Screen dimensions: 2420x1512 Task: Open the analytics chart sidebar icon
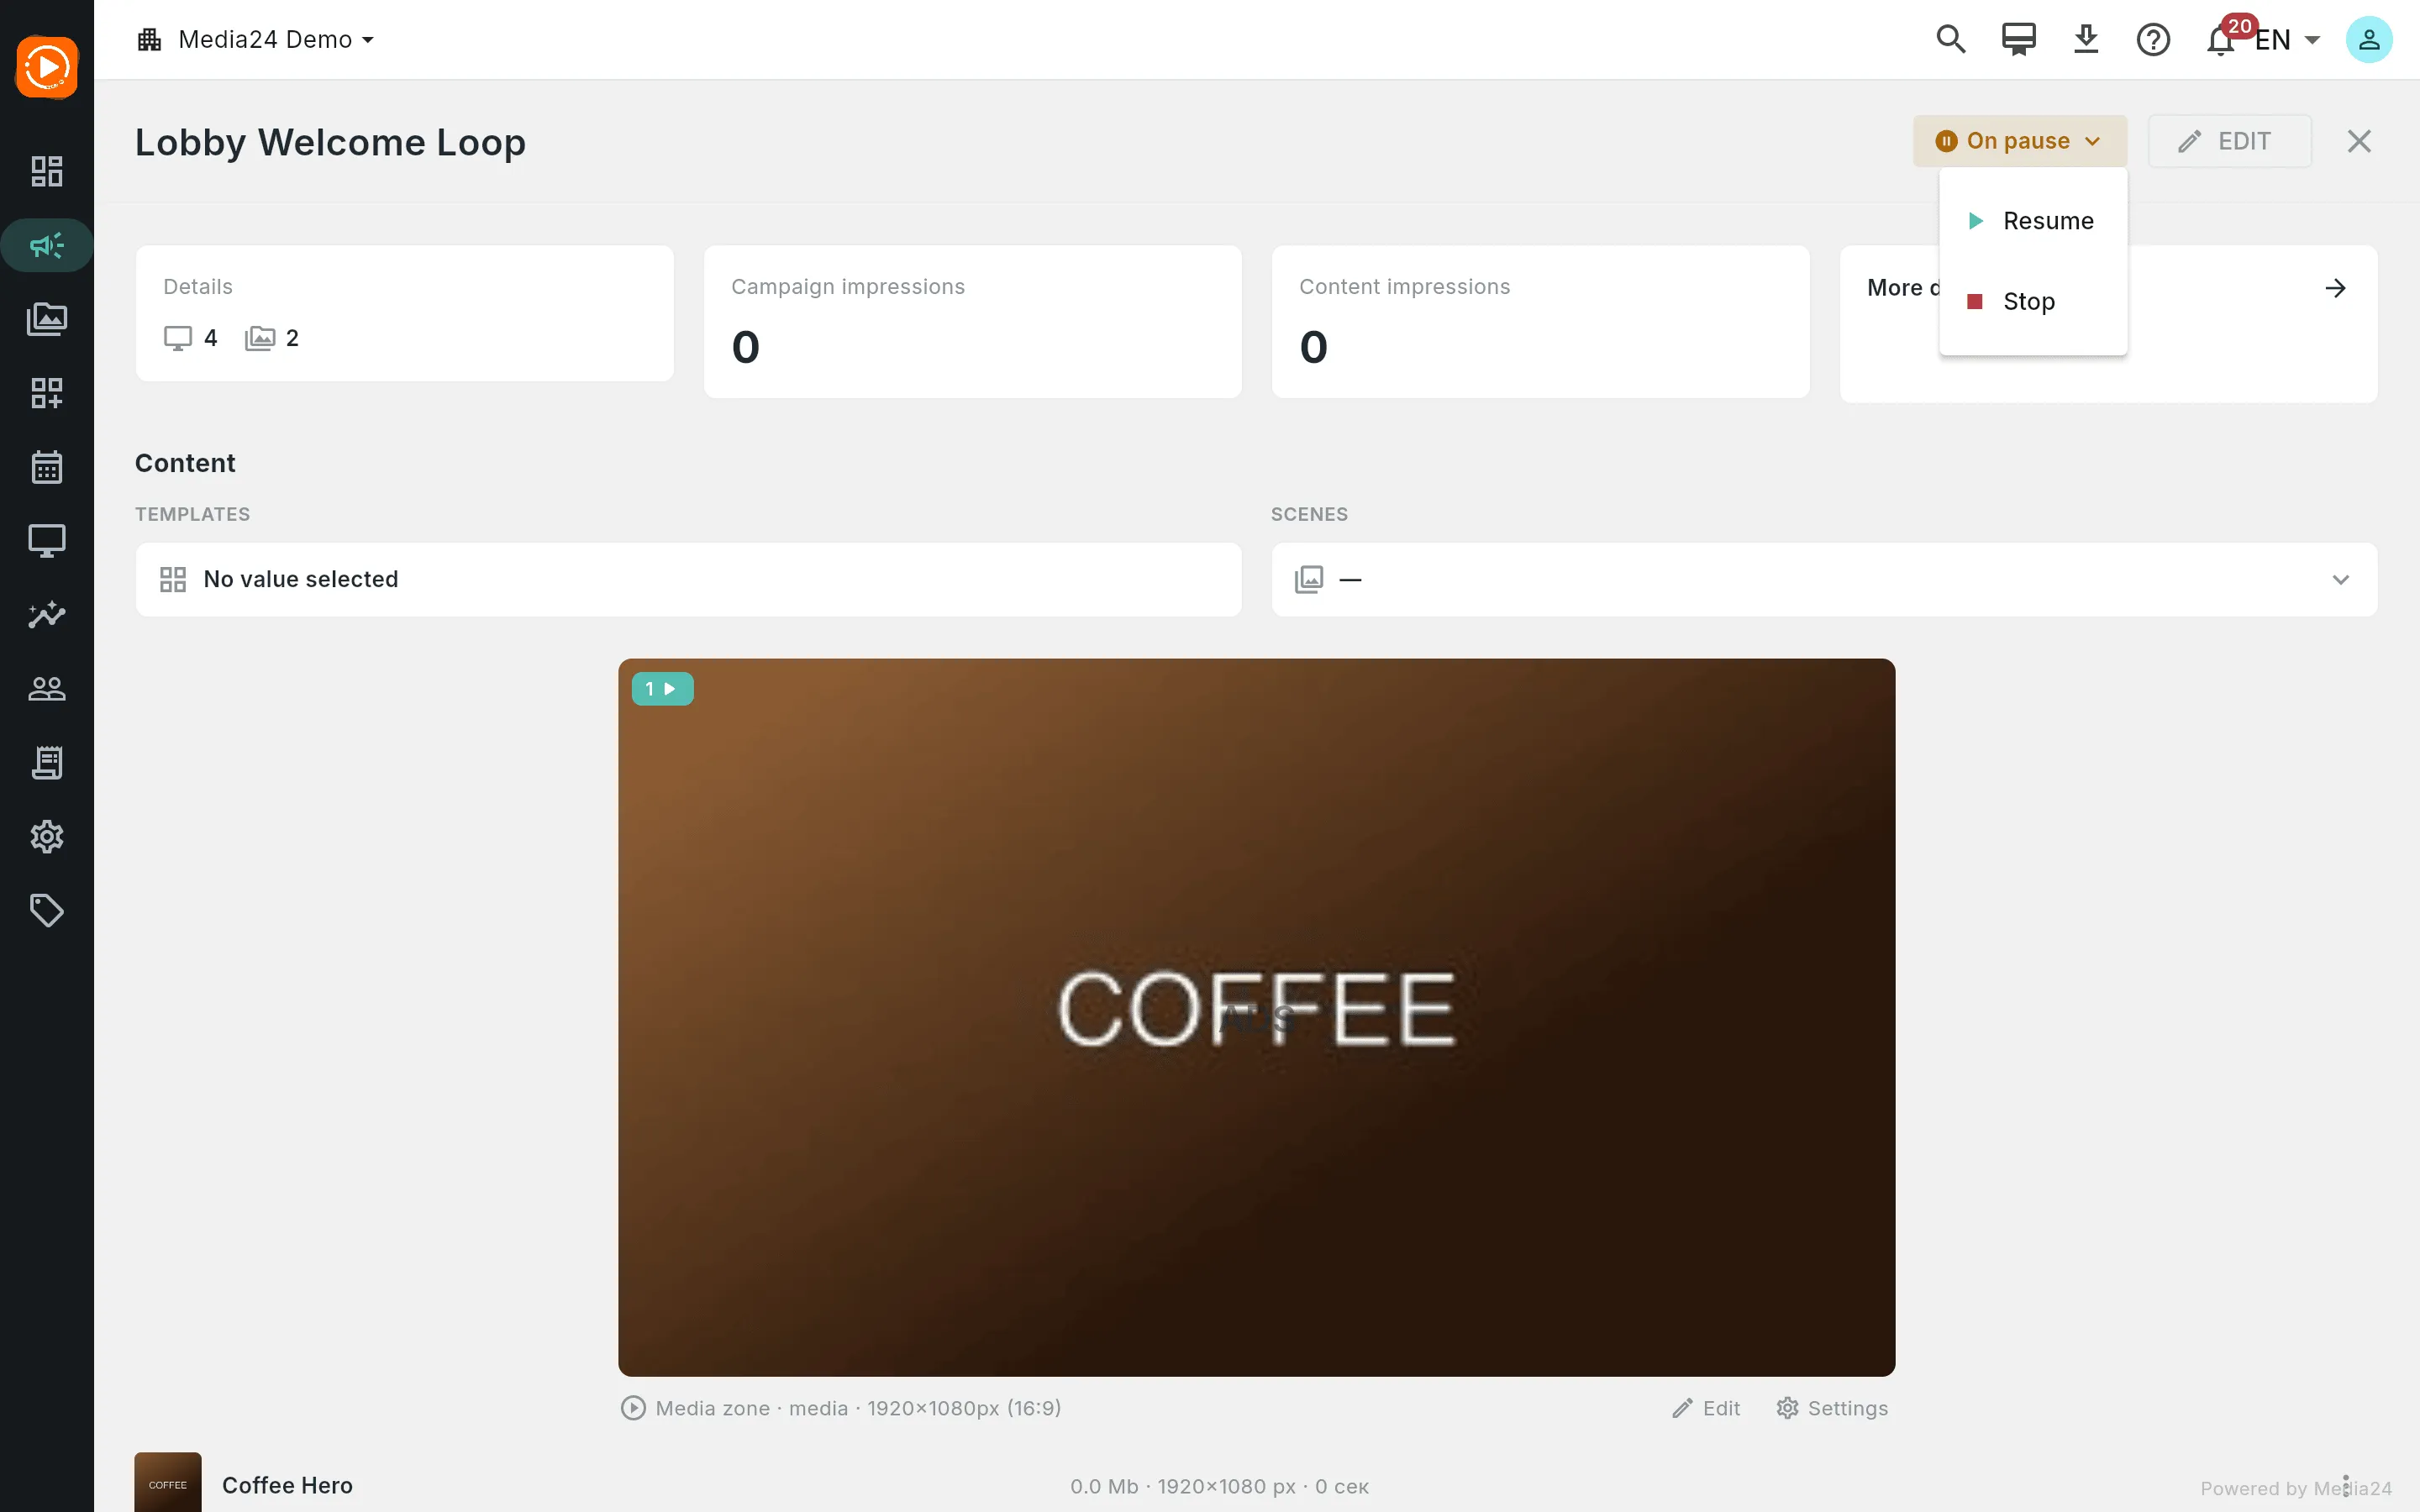click(x=47, y=615)
